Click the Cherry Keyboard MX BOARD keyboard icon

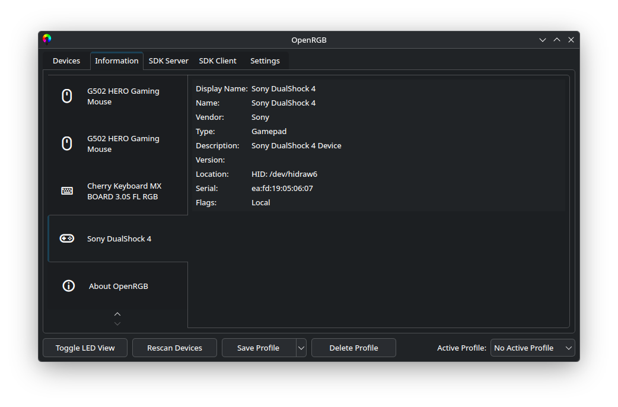(x=67, y=191)
